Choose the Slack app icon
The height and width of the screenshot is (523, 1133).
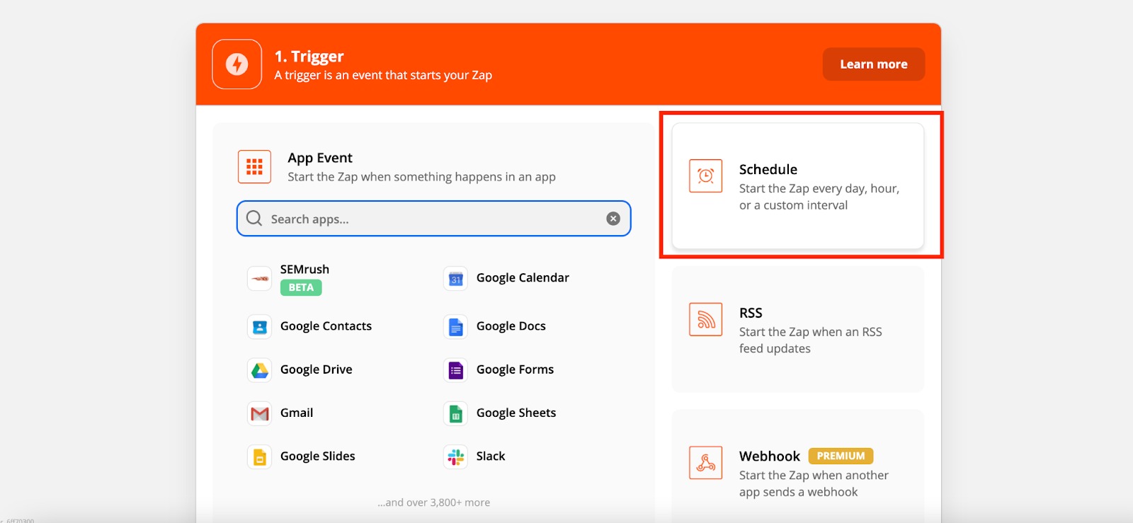tap(455, 457)
